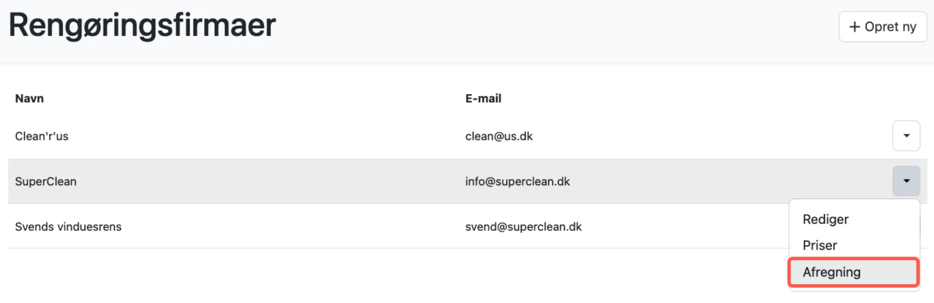Viewport: 934px width, 303px height.
Task: Open the Clean'r'us row actions dropdown
Action: tap(906, 136)
